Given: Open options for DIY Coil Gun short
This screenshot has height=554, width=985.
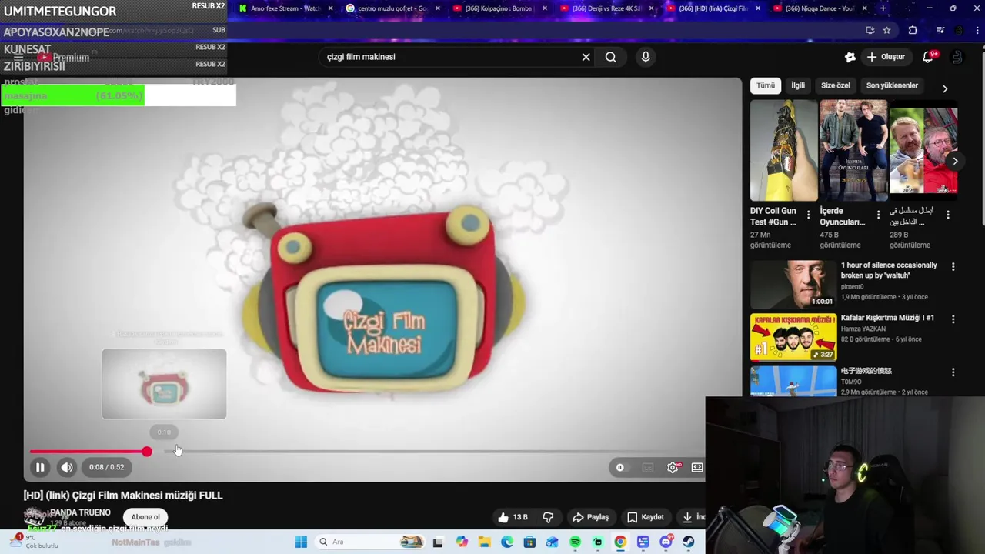Looking at the screenshot, I should click(808, 215).
